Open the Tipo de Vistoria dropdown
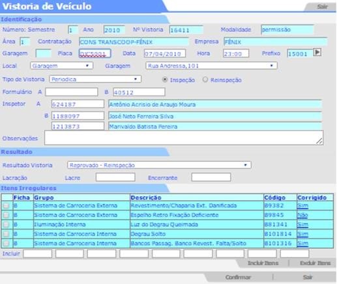337x284 pixels. (x=95, y=79)
